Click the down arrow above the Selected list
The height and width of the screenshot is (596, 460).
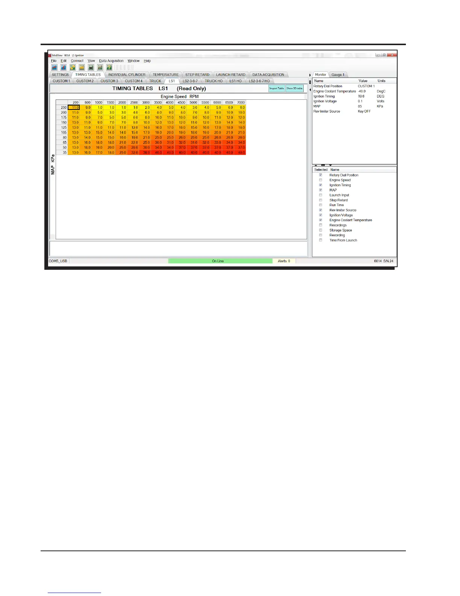(330, 165)
